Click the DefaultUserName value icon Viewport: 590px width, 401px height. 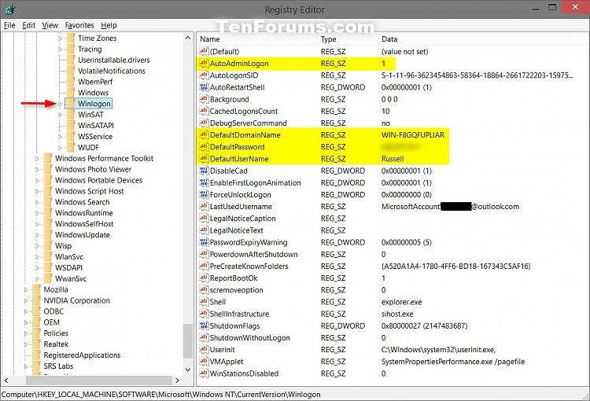[204, 159]
